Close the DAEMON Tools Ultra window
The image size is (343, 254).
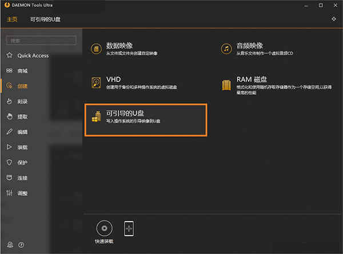coord(336,6)
